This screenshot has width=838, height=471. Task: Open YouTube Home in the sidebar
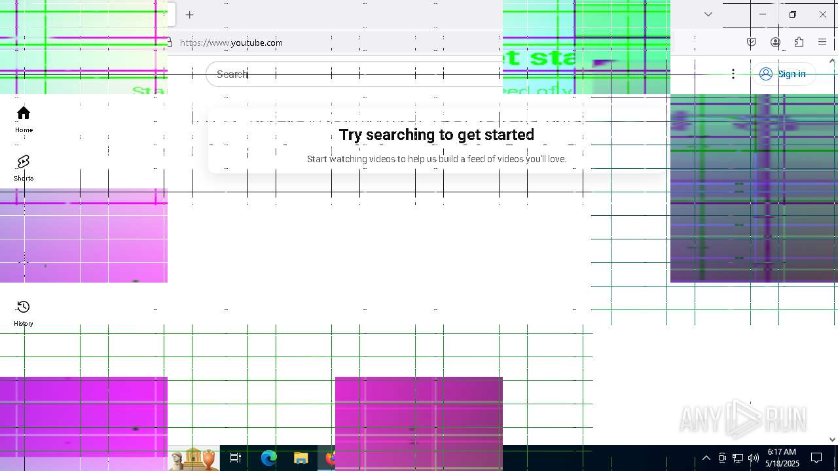point(24,120)
